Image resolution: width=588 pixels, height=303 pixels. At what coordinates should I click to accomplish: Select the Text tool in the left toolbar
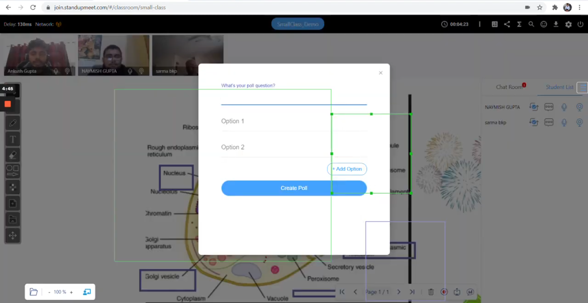(x=13, y=140)
